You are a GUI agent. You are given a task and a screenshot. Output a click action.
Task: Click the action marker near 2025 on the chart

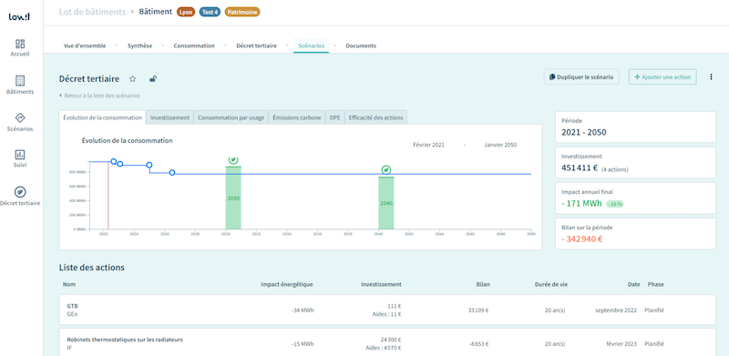coord(149,165)
